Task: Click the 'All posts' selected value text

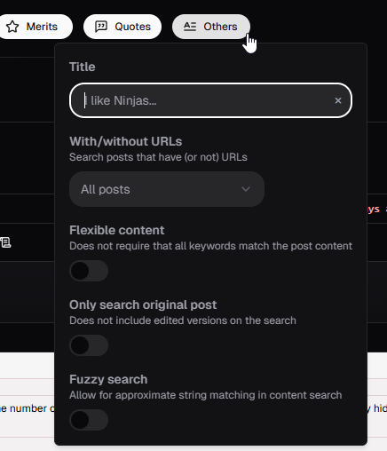Action: pyautogui.click(x=106, y=189)
